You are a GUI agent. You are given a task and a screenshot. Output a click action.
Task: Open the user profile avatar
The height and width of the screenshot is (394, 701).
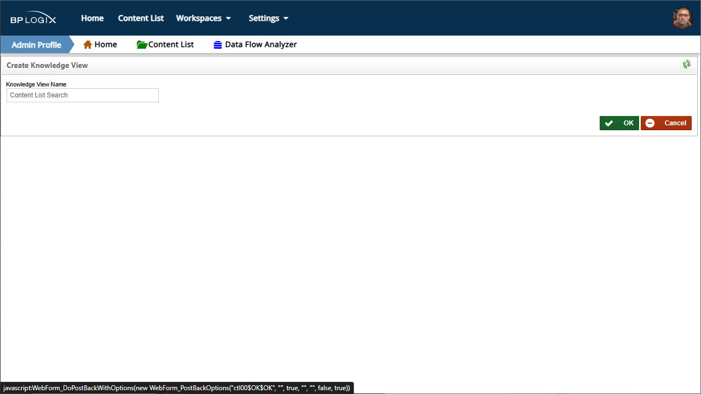[682, 18]
